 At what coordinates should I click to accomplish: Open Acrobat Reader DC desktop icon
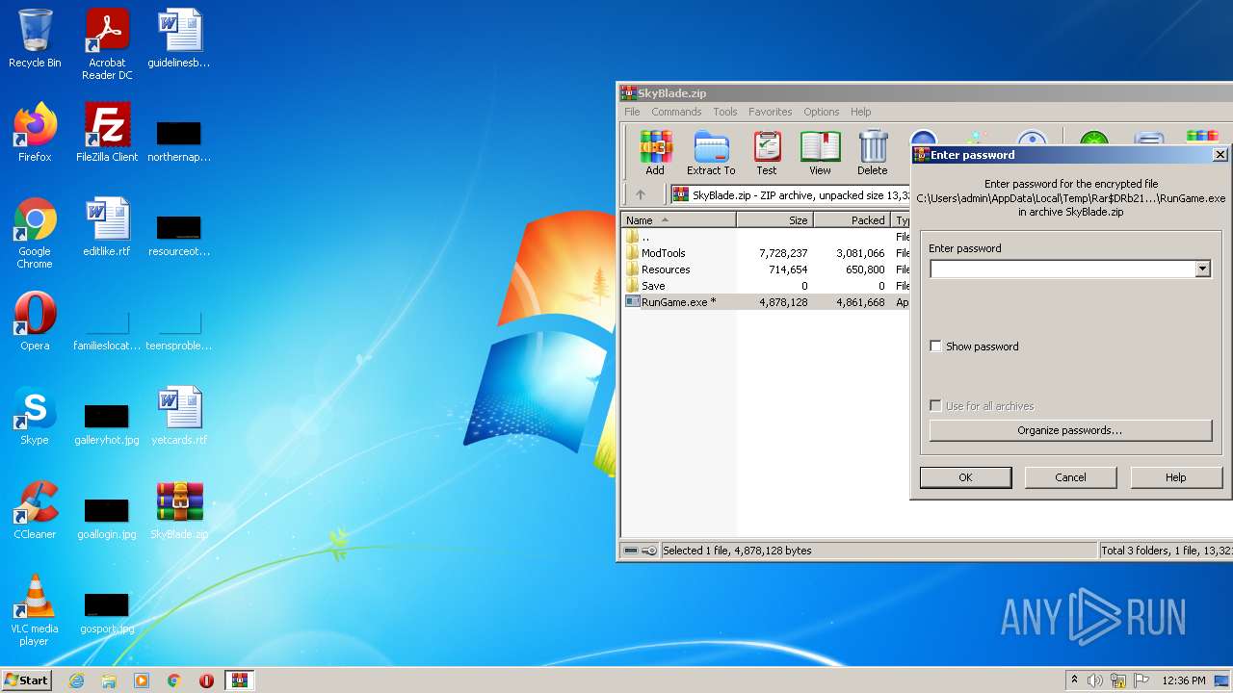107,44
